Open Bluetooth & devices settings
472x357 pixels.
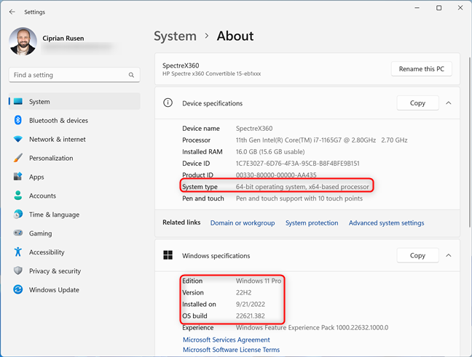click(x=58, y=121)
